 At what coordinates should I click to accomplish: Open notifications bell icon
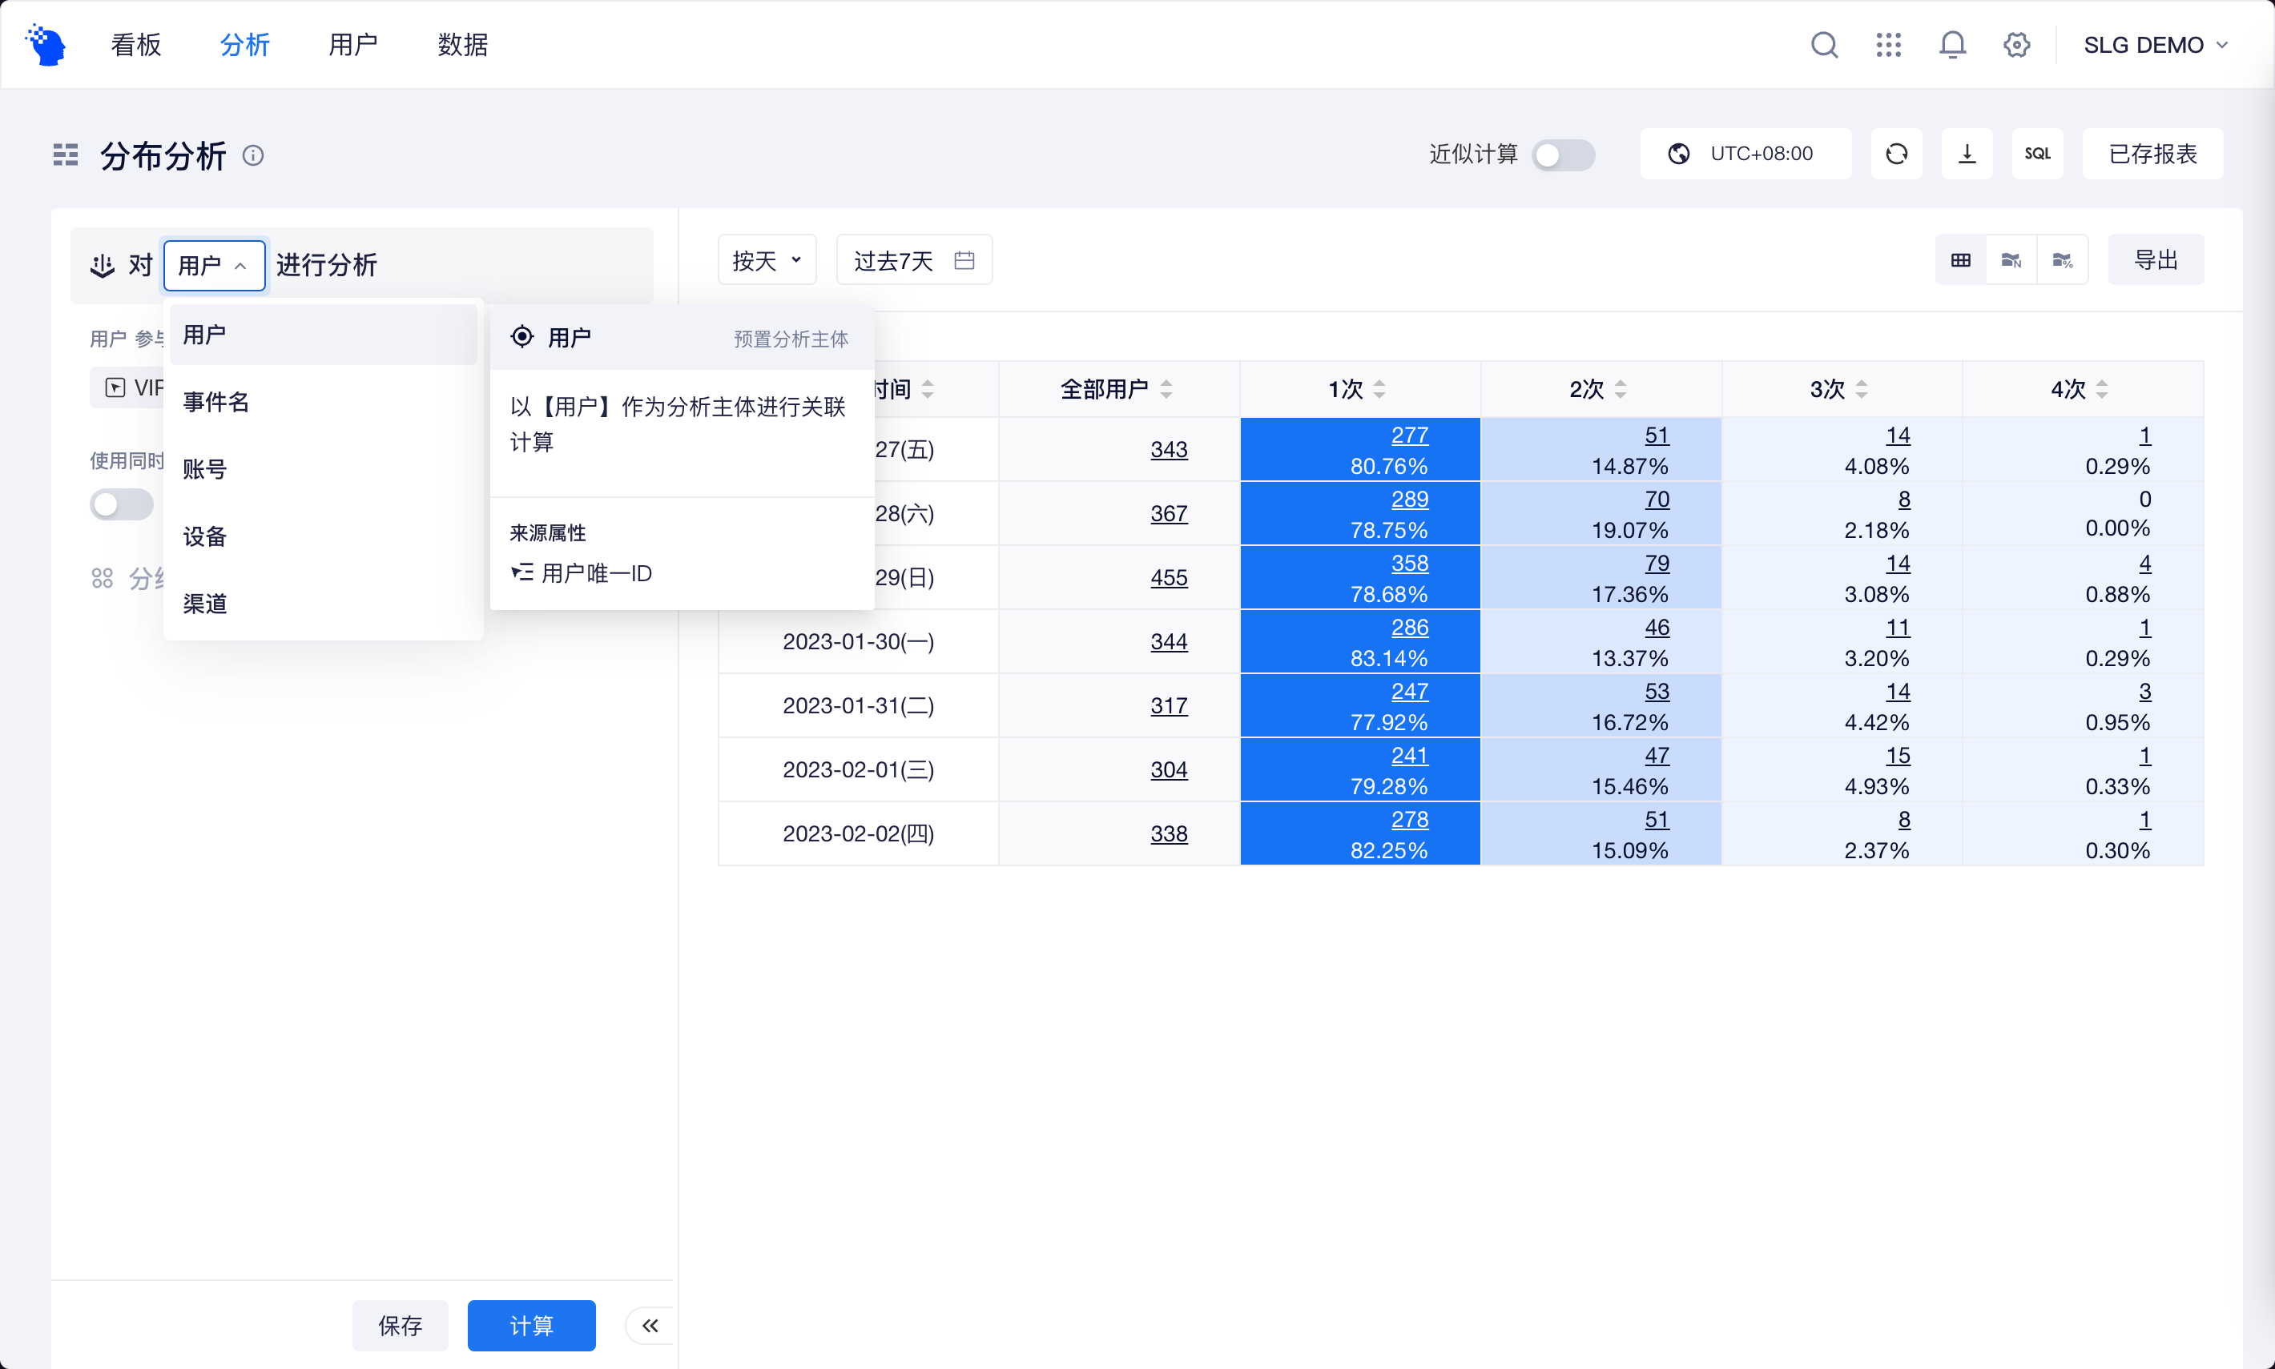1952,44
